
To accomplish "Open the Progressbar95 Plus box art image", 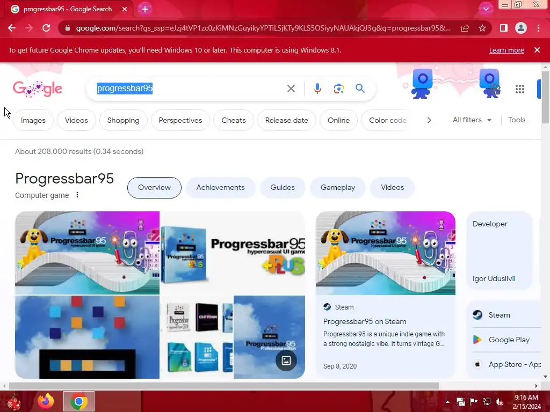I will (x=233, y=253).
